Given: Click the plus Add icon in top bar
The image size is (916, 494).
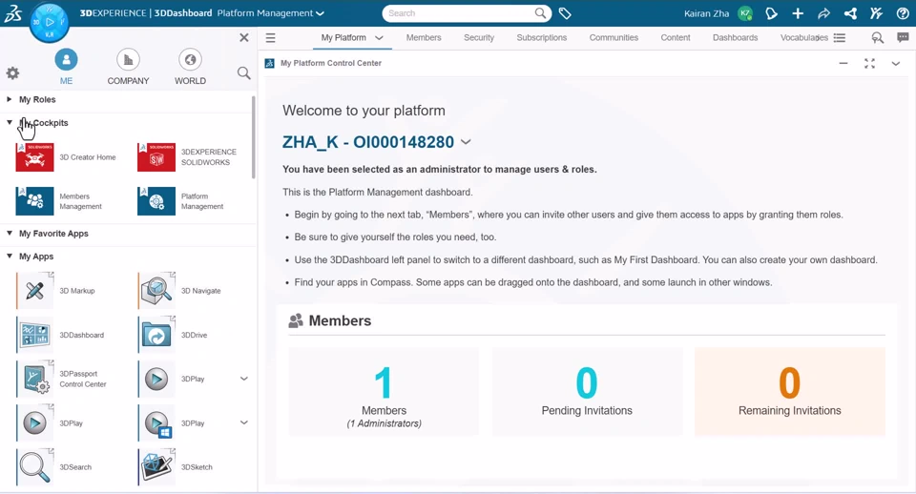Looking at the screenshot, I should click(x=798, y=13).
